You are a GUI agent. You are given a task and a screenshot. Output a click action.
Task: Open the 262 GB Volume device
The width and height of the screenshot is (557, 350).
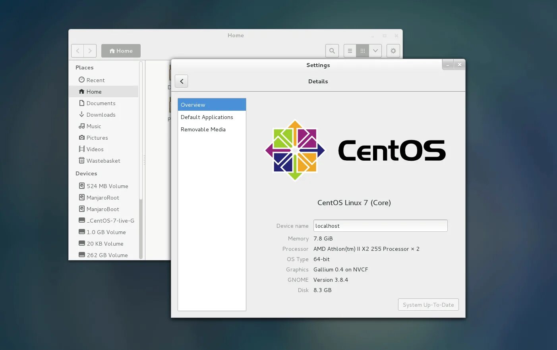(x=104, y=255)
